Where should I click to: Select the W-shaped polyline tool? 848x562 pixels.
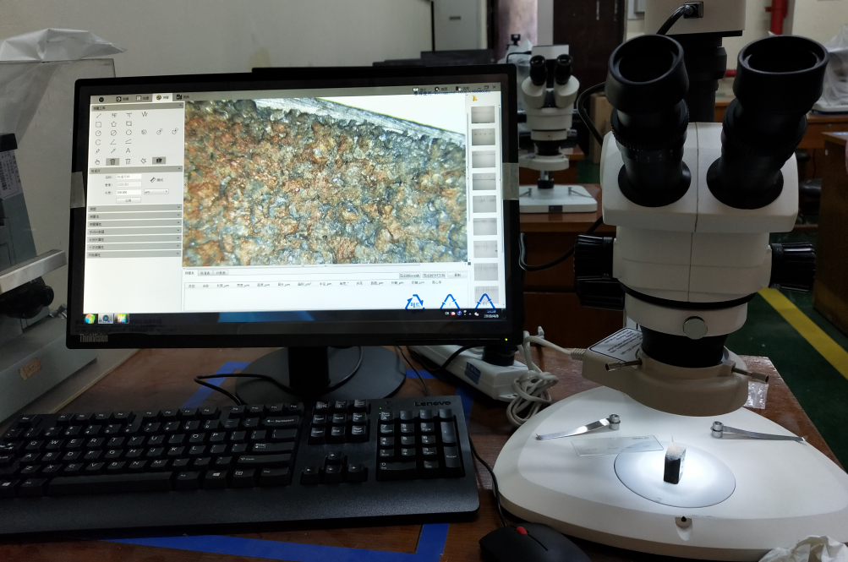click(145, 114)
